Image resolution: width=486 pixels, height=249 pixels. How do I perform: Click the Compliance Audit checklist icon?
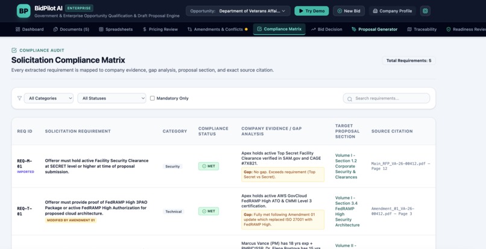click(14, 50)
